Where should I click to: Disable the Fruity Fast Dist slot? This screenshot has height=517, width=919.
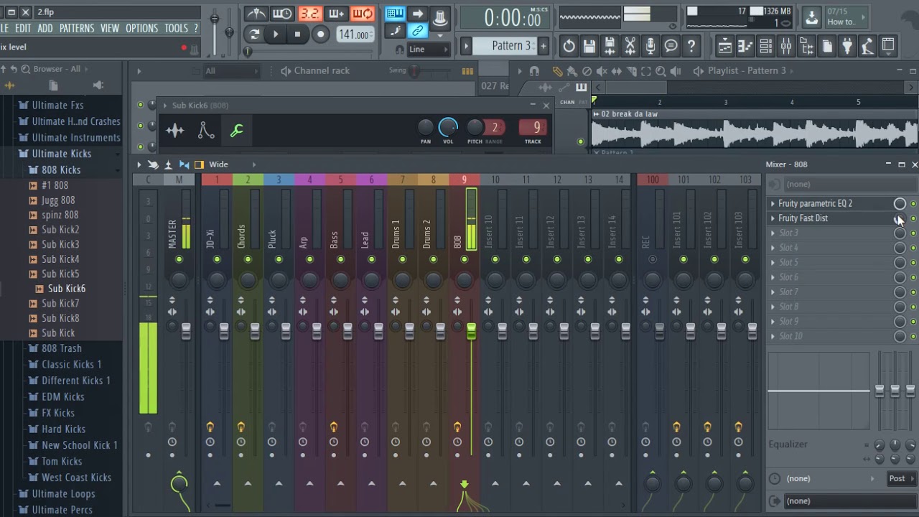point(913,218)
